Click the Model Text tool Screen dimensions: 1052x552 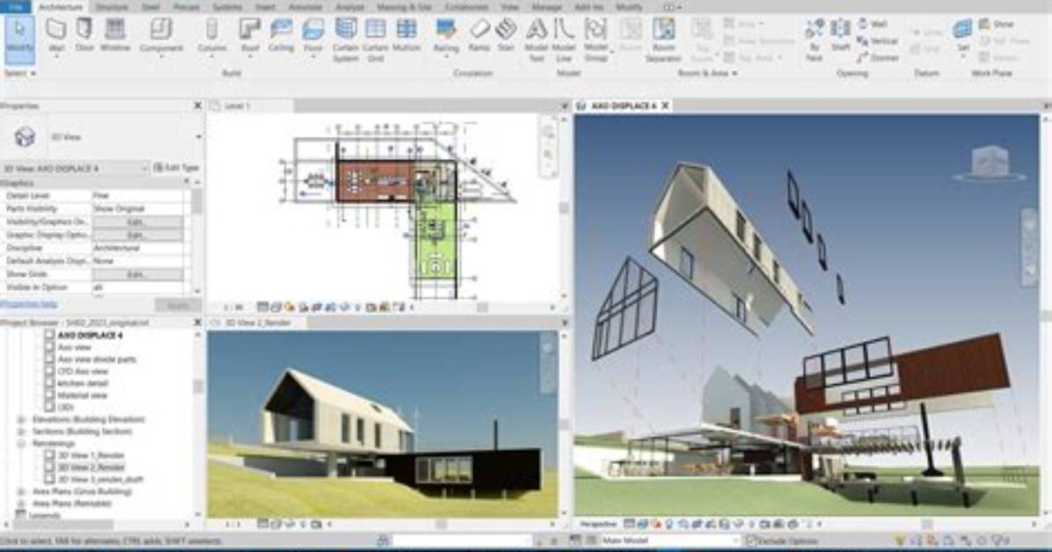click(536, 40)
